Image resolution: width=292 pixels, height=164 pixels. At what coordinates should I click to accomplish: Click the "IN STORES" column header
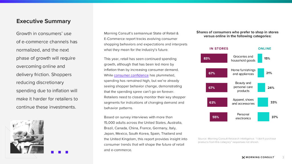click(219, 49)
